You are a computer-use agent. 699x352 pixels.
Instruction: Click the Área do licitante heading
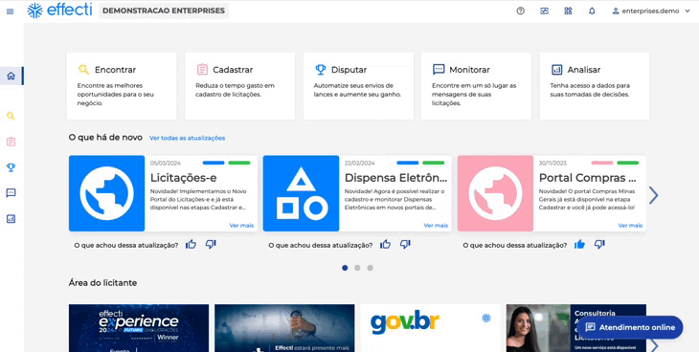(103, 283)
